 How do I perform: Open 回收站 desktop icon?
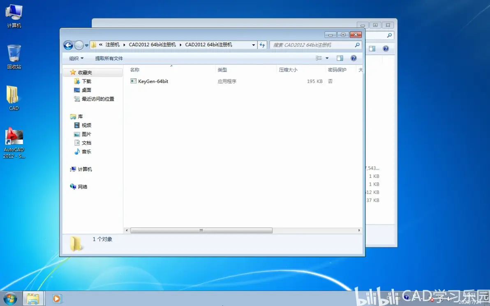[x=14, y=57]
